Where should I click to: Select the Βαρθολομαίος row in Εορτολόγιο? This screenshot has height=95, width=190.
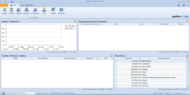tap(151, 61)
